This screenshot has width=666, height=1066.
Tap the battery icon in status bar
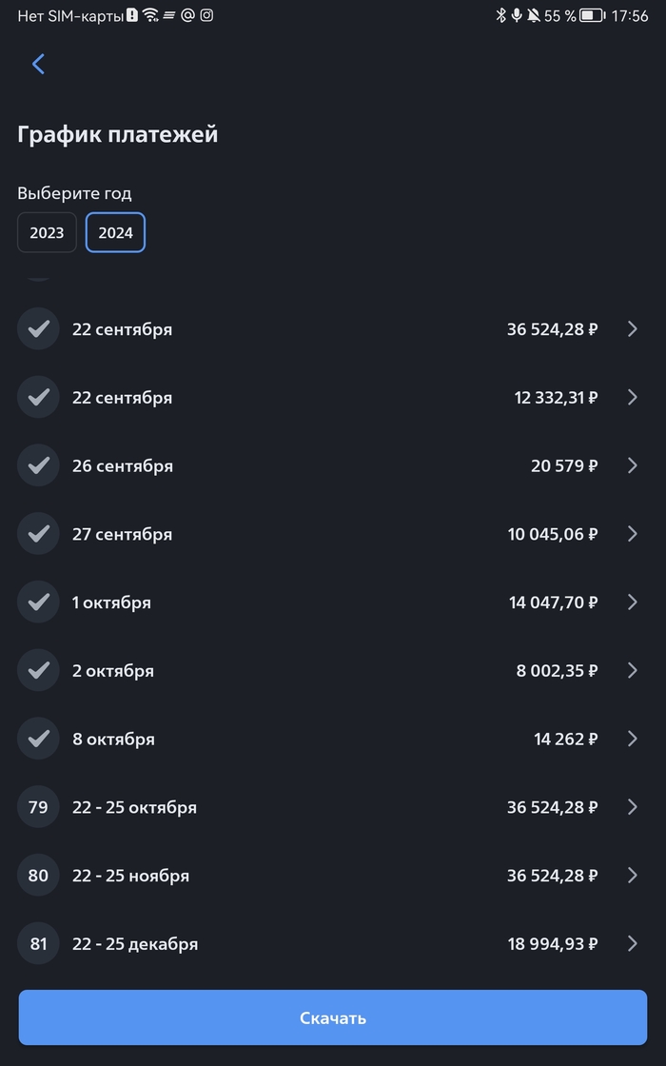coord(593,15)
